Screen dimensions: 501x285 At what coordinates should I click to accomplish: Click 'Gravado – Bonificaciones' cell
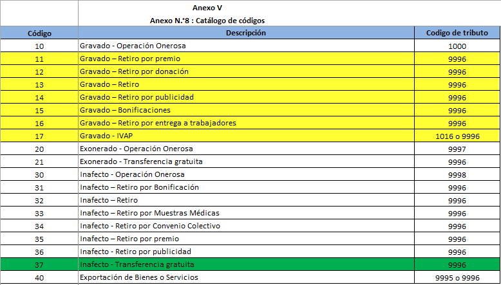(x=246, y=110)
